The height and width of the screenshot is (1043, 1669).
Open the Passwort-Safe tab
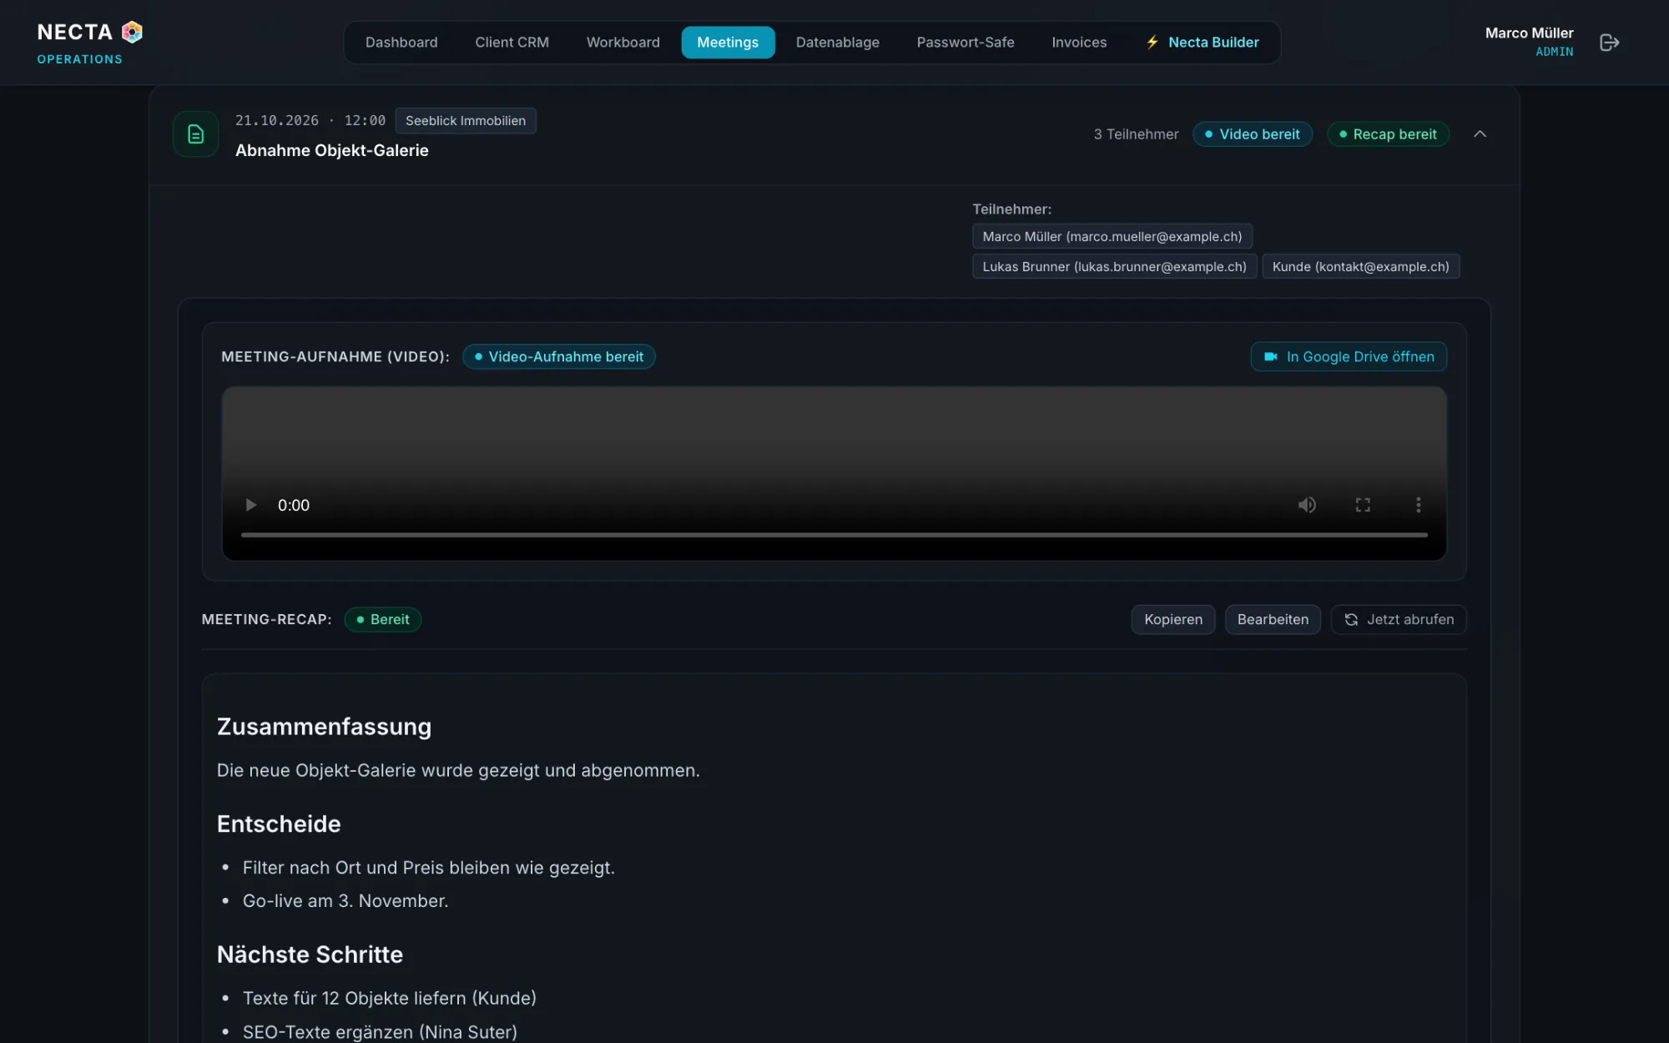[966, 43]
